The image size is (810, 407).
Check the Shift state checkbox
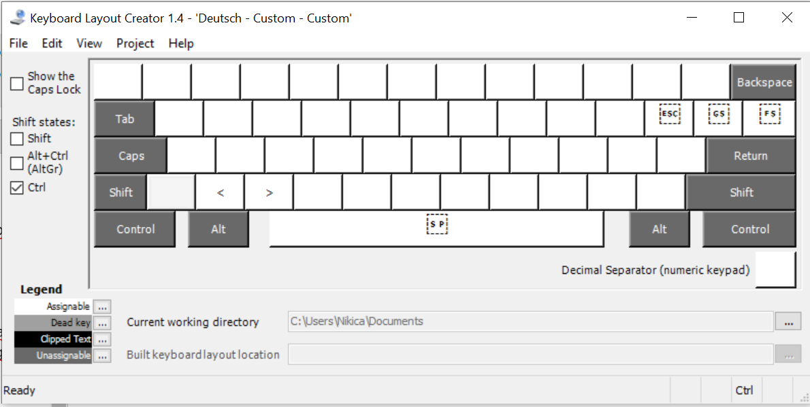coord(17,139)
